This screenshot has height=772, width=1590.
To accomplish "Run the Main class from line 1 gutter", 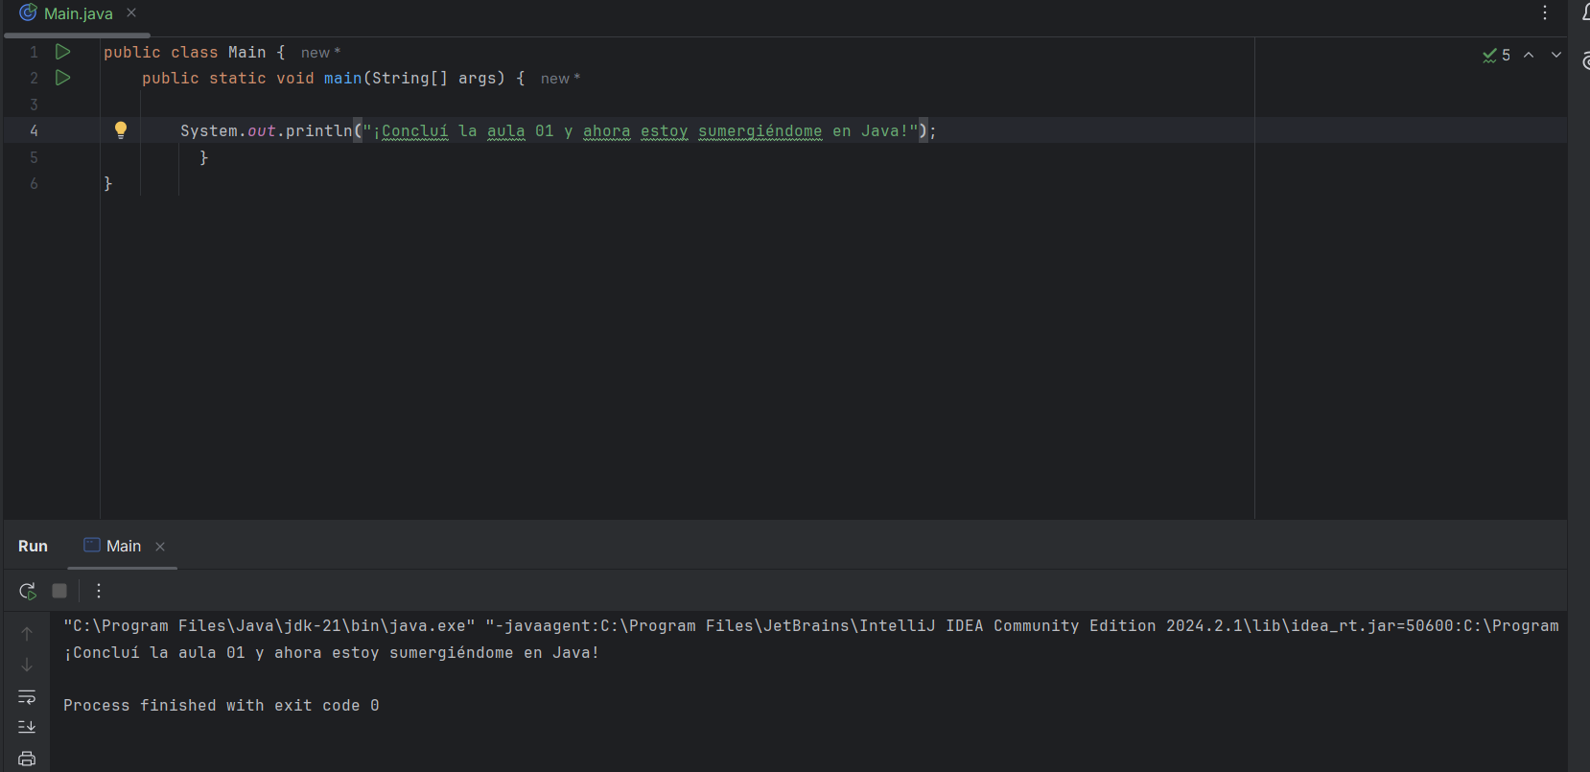I will pos(63,52).
